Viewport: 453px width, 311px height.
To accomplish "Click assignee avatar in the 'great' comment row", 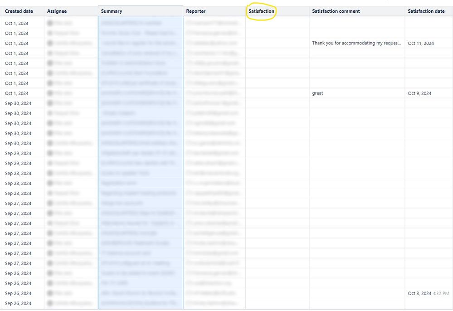I will click(x=50, y=93).
